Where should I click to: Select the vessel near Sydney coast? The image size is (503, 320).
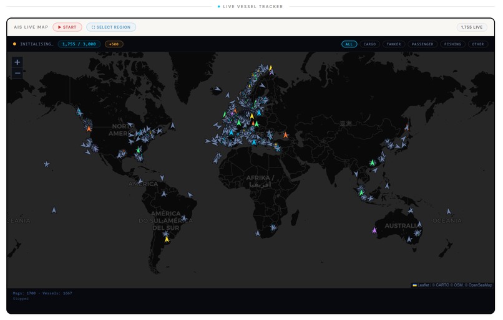[x=417, y=233]
